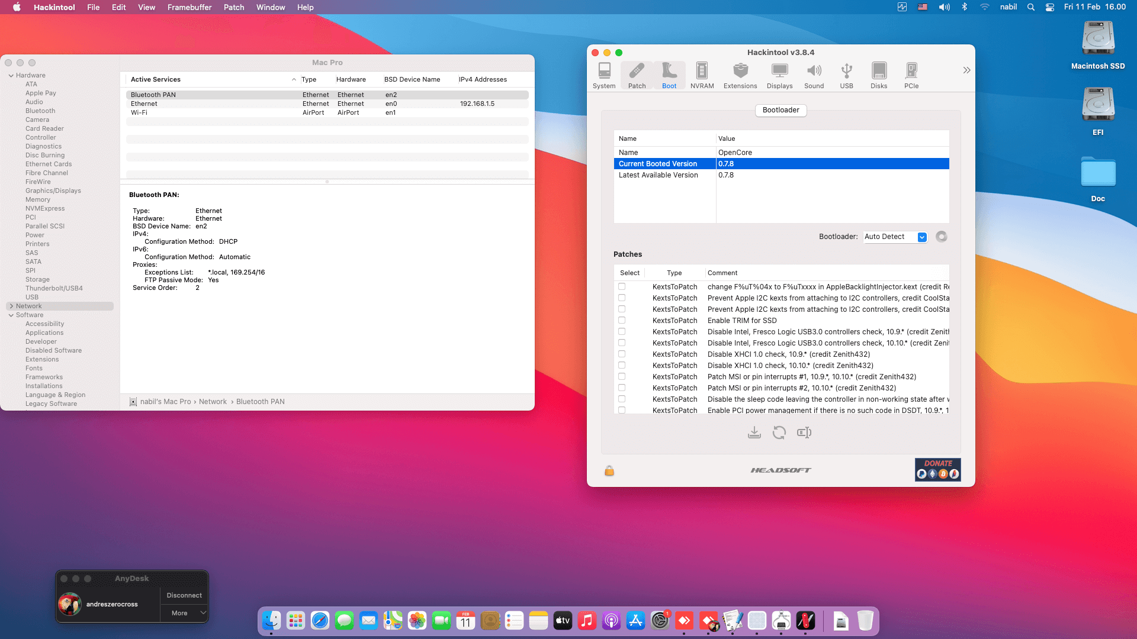Screen dimensions: 1137x639
Task: Open the Extensions toolbar icon
Action: [740, 75]
